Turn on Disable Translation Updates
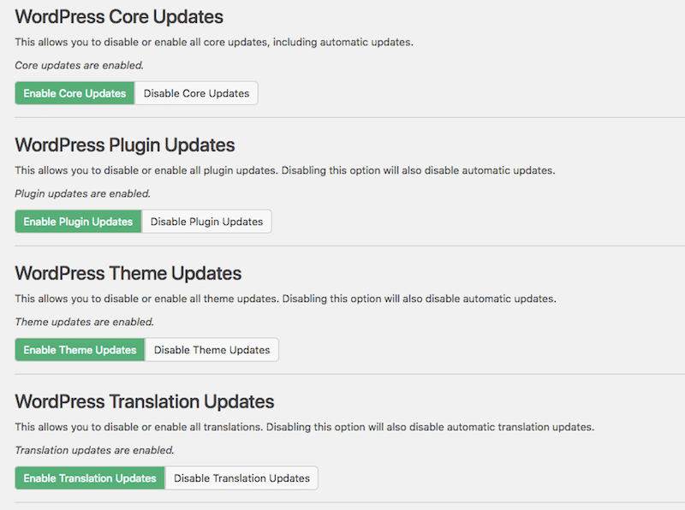This screenshot has width=685, height=510. (241, 478)
